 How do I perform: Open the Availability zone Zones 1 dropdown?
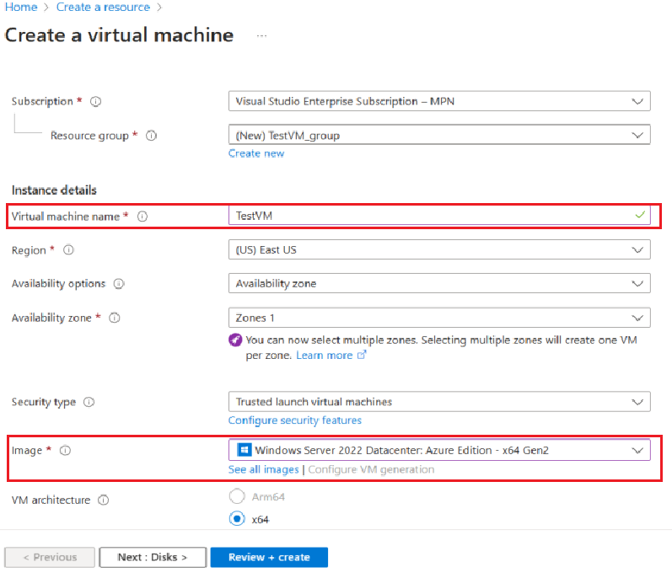(439, 318)
